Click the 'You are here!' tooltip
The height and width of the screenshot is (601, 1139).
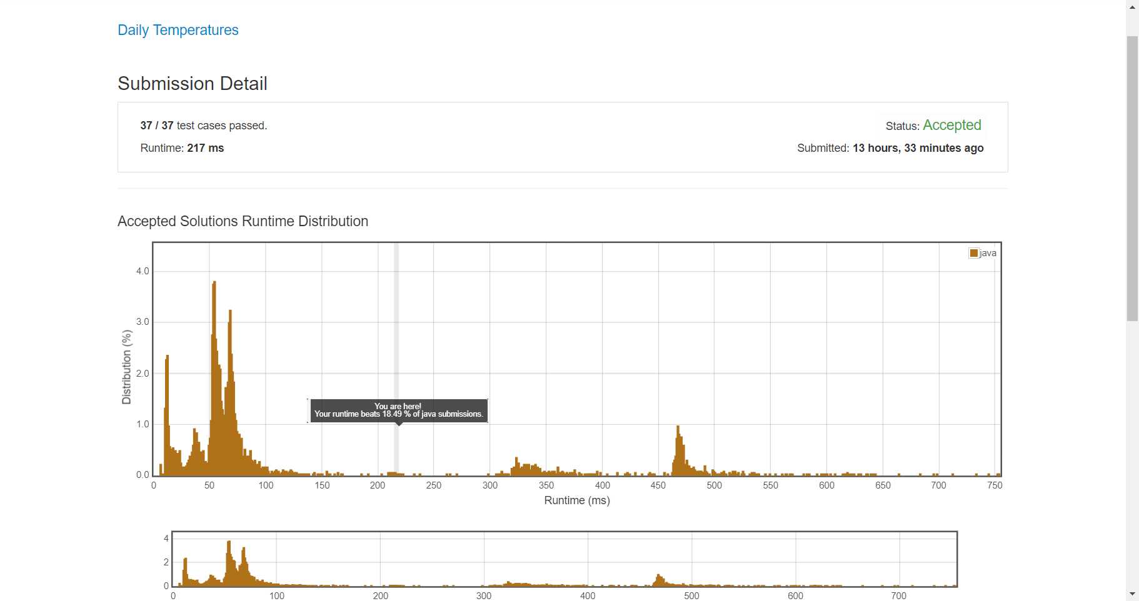pyautogui.click(x=399, y=410)
